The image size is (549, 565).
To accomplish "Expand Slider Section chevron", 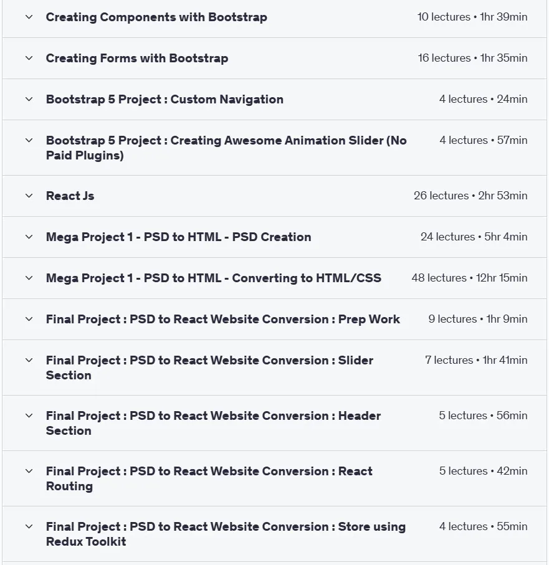I will click(x=29, y=360).
